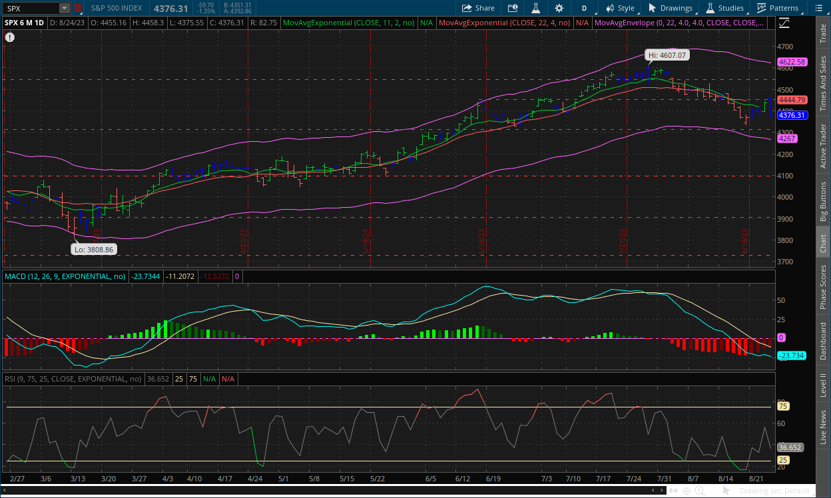Click the 4376.31 last price in header
This screenshot has width=831, height=498.
[x=172, y=8]
